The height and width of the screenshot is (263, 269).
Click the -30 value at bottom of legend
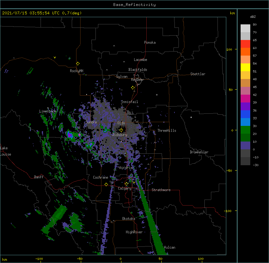(256, 165)
